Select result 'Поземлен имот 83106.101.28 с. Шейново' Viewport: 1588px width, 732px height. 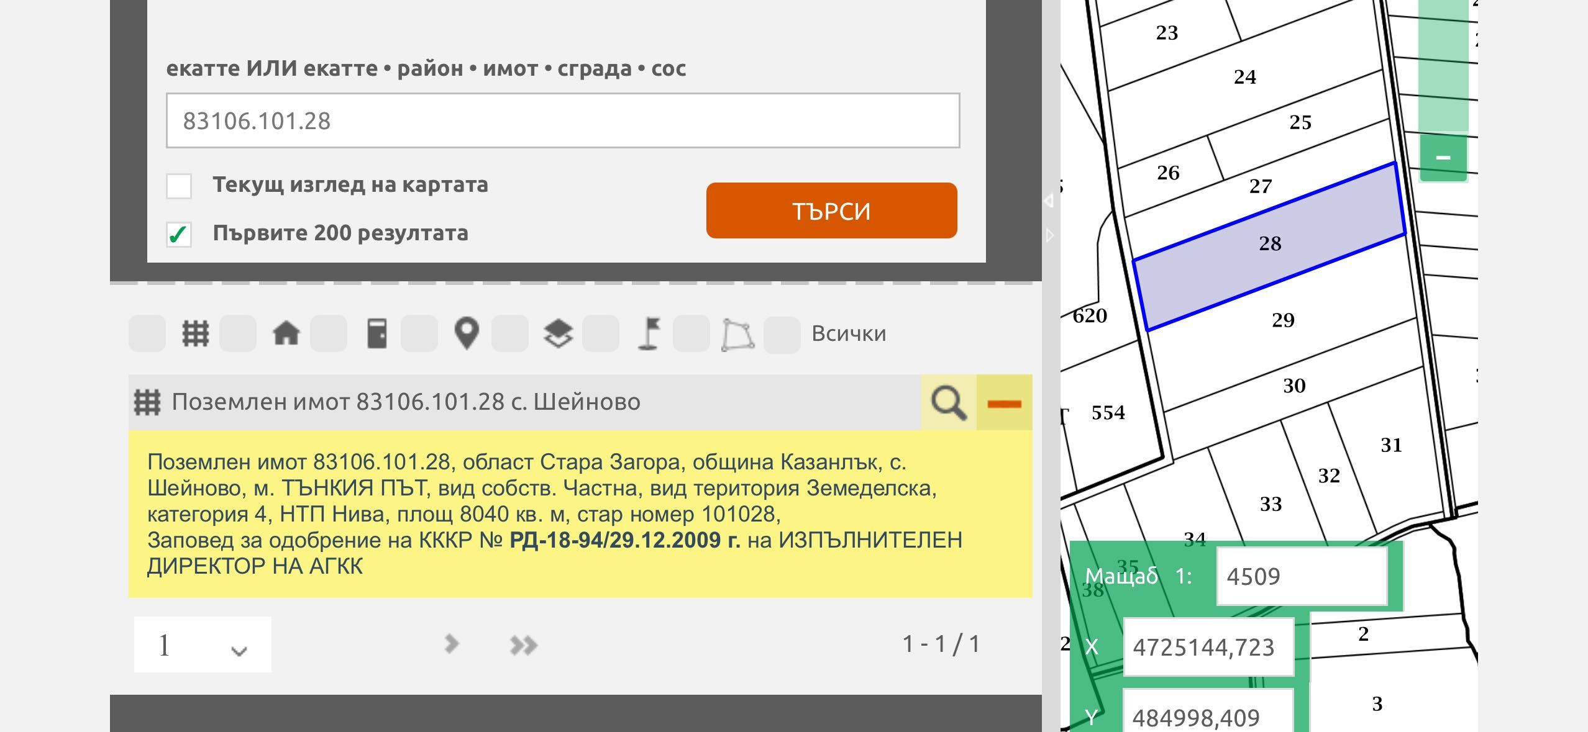click(x=406, y=402)
